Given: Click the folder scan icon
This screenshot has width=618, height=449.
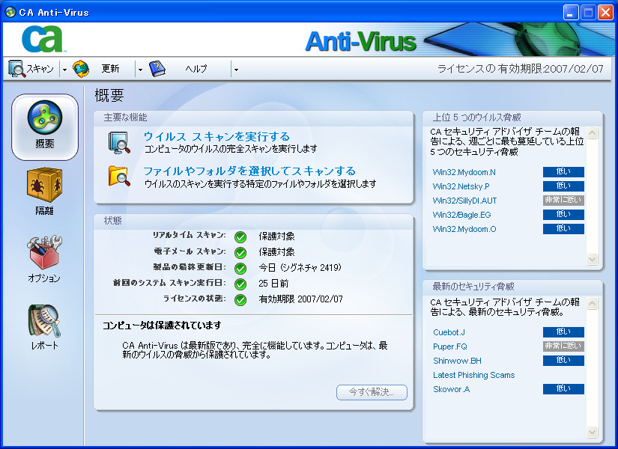Looking at the screenshot, I should pyautogui.click(x=119, y=176).
